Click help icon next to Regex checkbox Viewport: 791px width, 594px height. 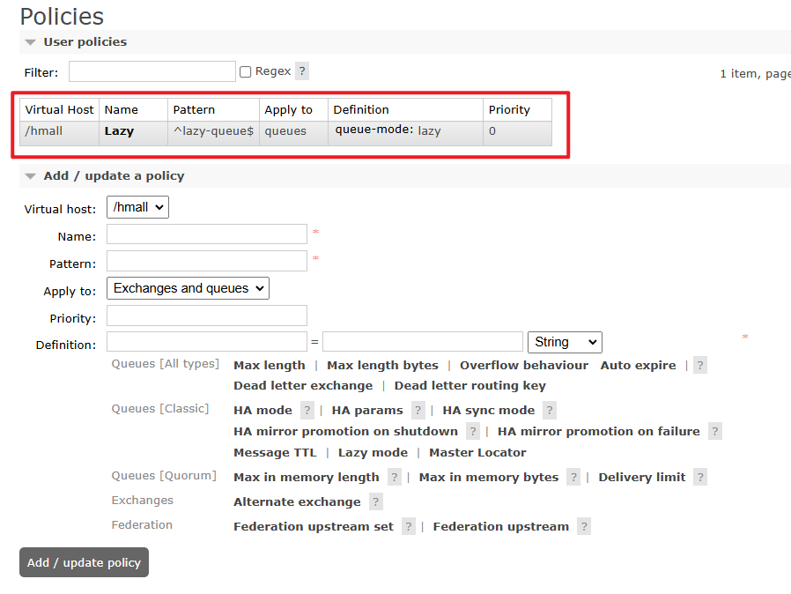tap(302, 71)
